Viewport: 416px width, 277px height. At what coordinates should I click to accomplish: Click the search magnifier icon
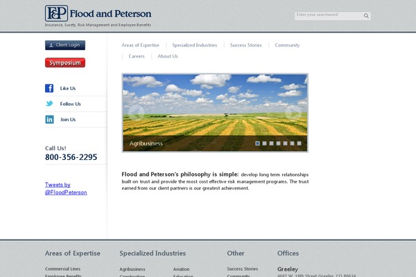[x=366, y=16]
